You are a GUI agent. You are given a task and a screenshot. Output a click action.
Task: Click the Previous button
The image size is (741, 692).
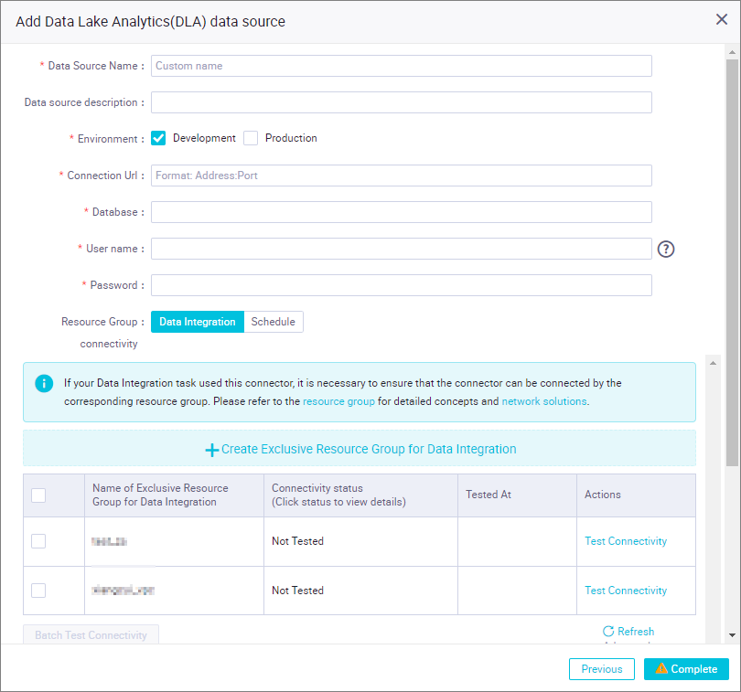coord(602,669)
